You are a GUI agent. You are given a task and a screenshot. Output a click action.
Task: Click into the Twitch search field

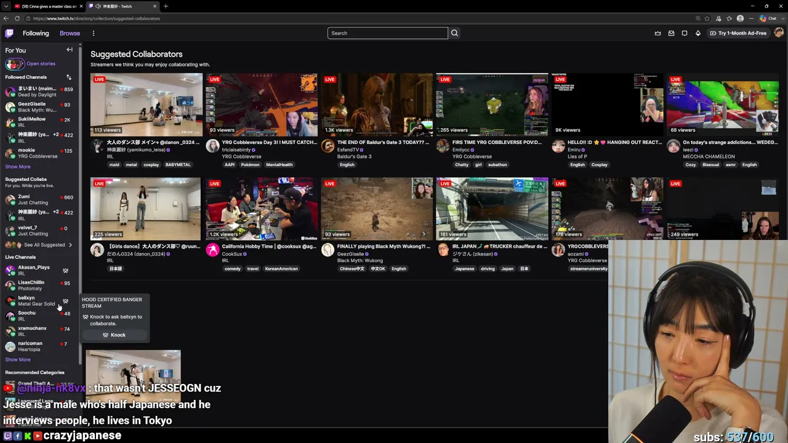388,33
